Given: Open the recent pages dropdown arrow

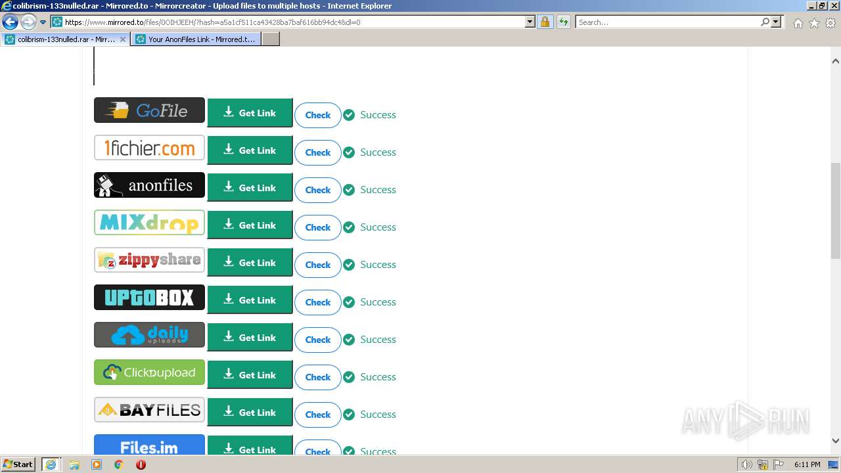Looking at the screenshot, I should pos(43,22).
